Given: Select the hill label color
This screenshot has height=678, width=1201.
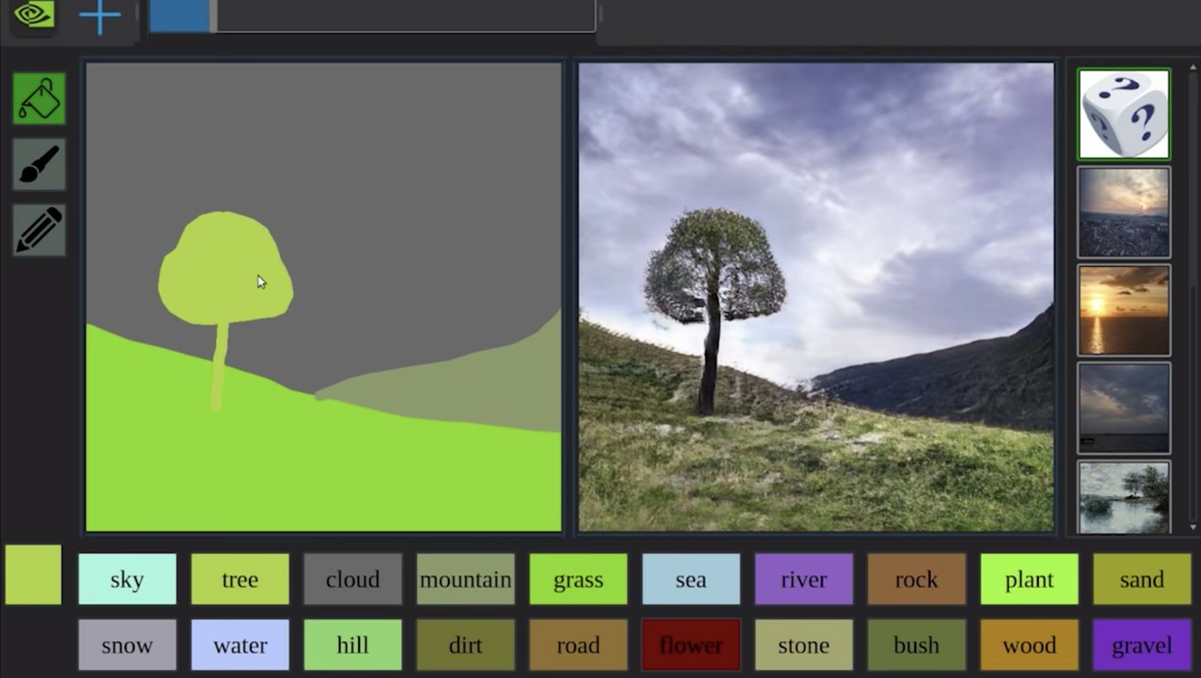Looking at the screenshot, I should 353,645.
